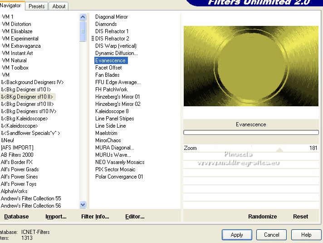Select Andrew's Filter Collection 56
The image size is (323, 243).
[x=31, y=206]
